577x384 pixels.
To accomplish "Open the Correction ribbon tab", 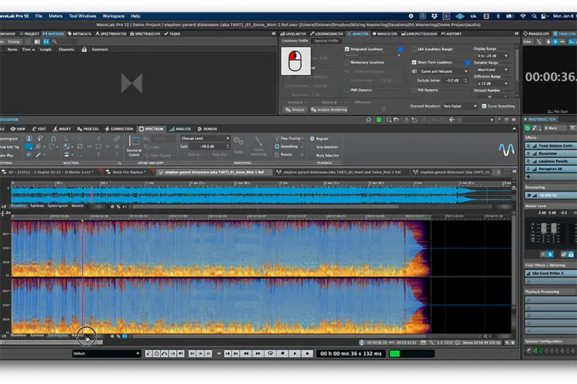I will pyautogui.click(x=118, y=129).
